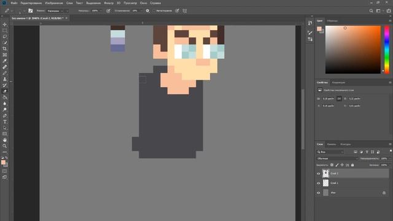Screen dimensions: 393x221
Task: Toggle visibility of layer Слой 2
Action: (x=318, y=173)
